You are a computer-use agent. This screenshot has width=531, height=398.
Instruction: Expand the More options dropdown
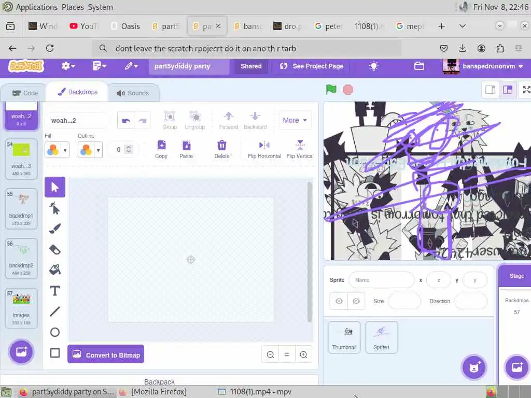pos(295,120)
